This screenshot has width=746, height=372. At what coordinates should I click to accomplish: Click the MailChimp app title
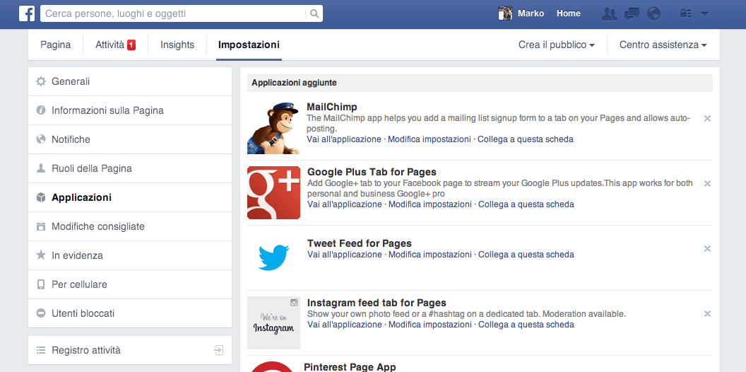tap(332, 107)
